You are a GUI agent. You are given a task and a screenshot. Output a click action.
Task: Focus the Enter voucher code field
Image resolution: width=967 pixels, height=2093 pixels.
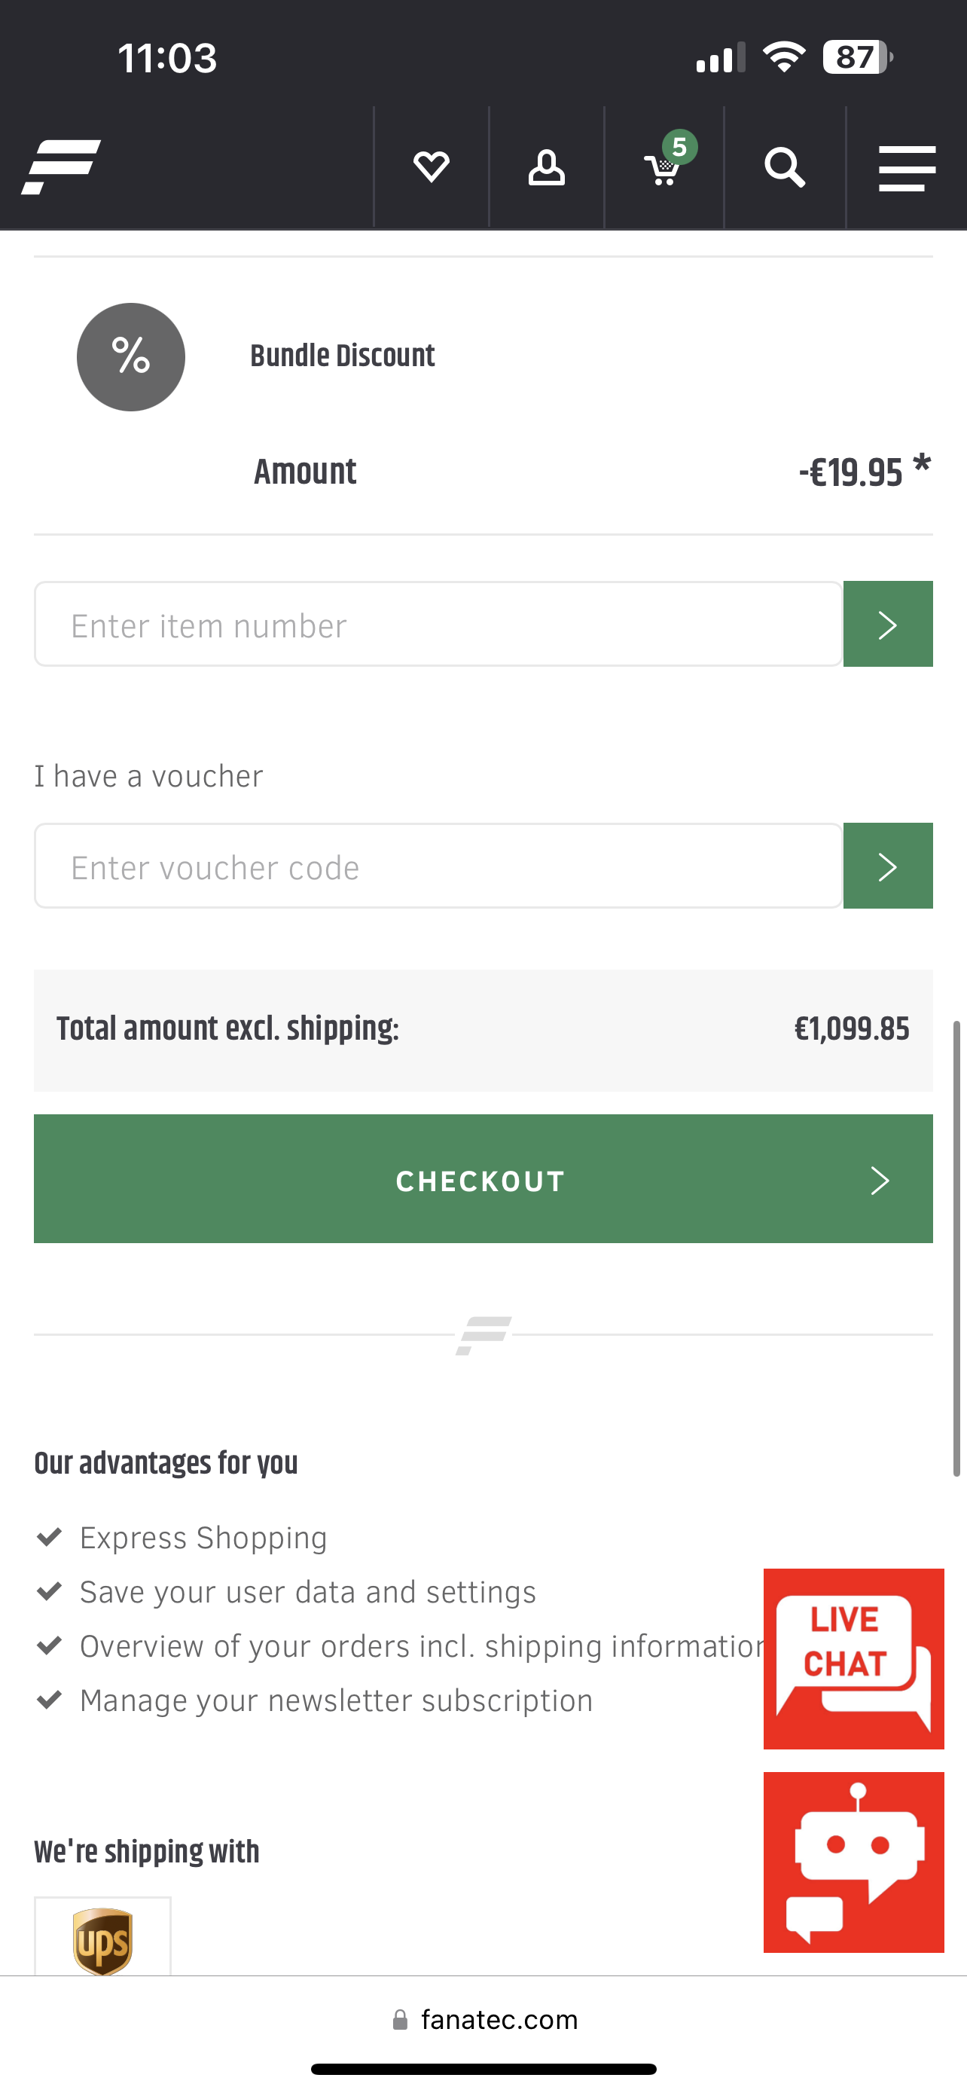tap(438, 866)
